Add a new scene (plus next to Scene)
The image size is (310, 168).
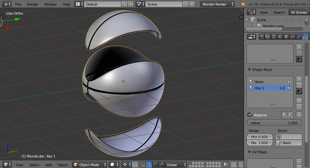(x=186, y=4)
